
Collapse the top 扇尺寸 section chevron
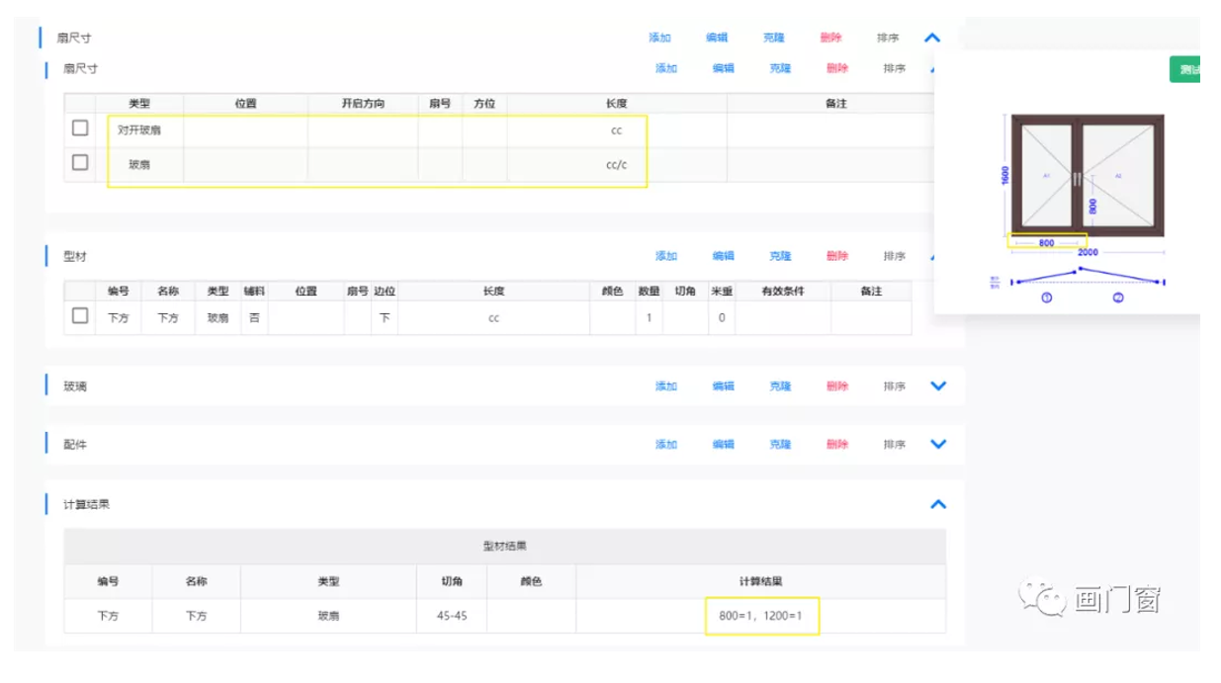pyautogui.click(x=931, y=38)
